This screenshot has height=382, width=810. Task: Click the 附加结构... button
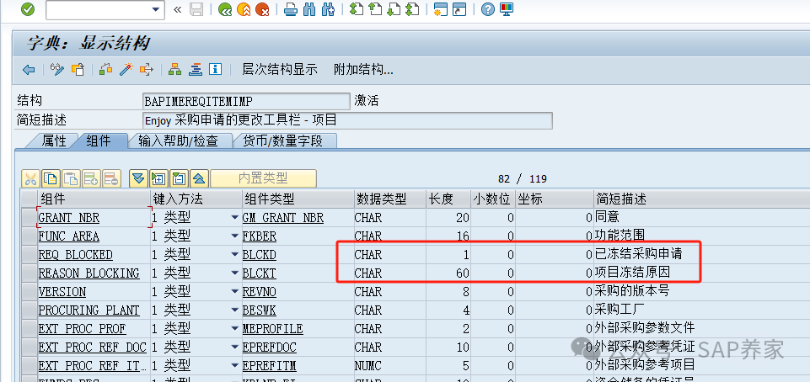click(x=363, y=70)
